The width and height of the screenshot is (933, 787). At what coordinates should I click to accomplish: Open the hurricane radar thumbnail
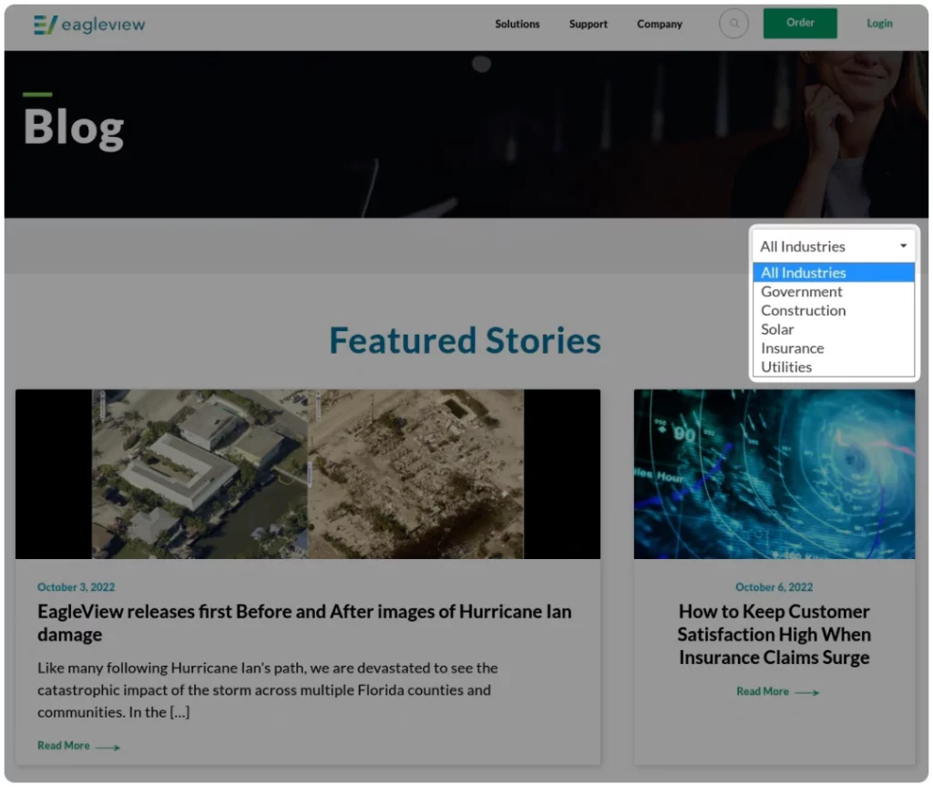(774, 473)
